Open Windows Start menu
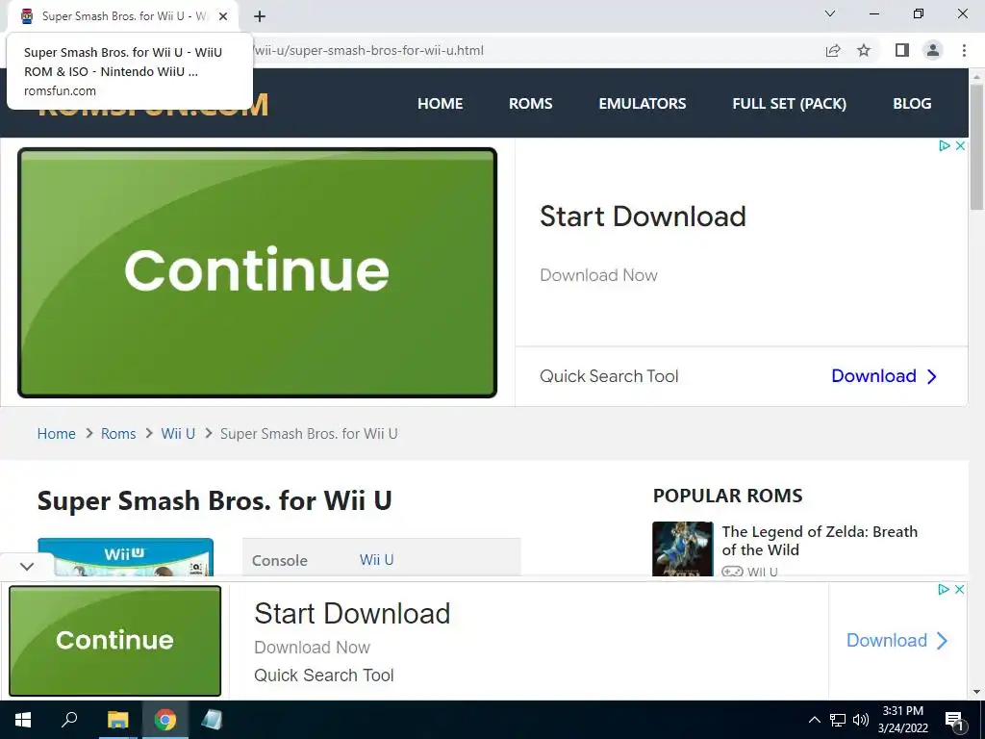The width and height of the screenshot is (985, 739). (x=23, y=720)
